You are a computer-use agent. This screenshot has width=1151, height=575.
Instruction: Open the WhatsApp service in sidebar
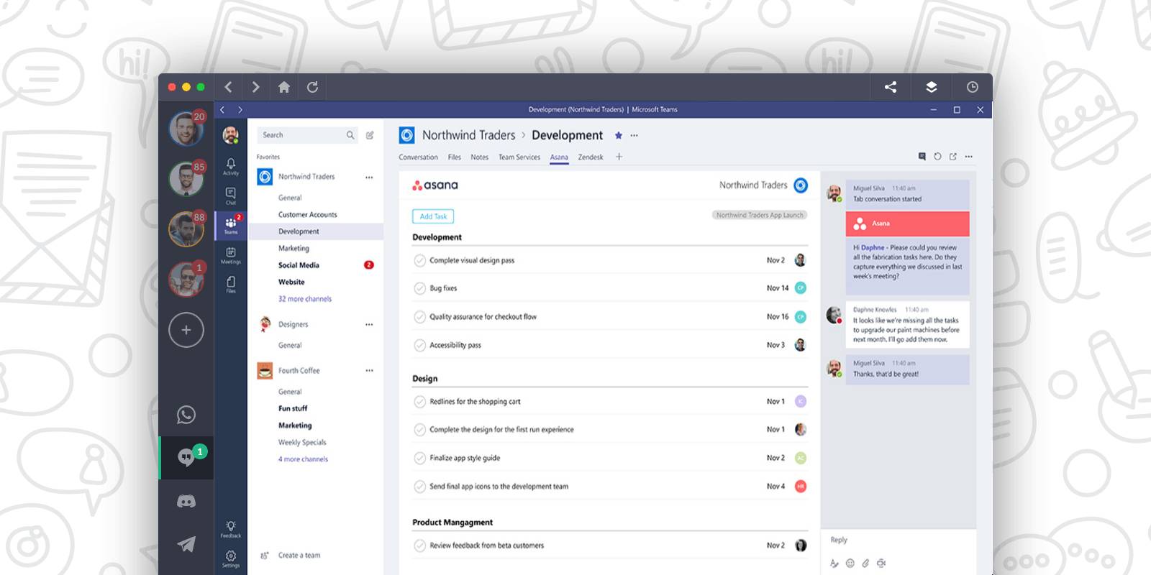pos(186,415)
